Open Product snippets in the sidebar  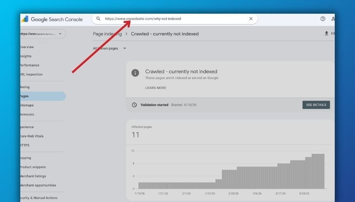pos(33,167)
